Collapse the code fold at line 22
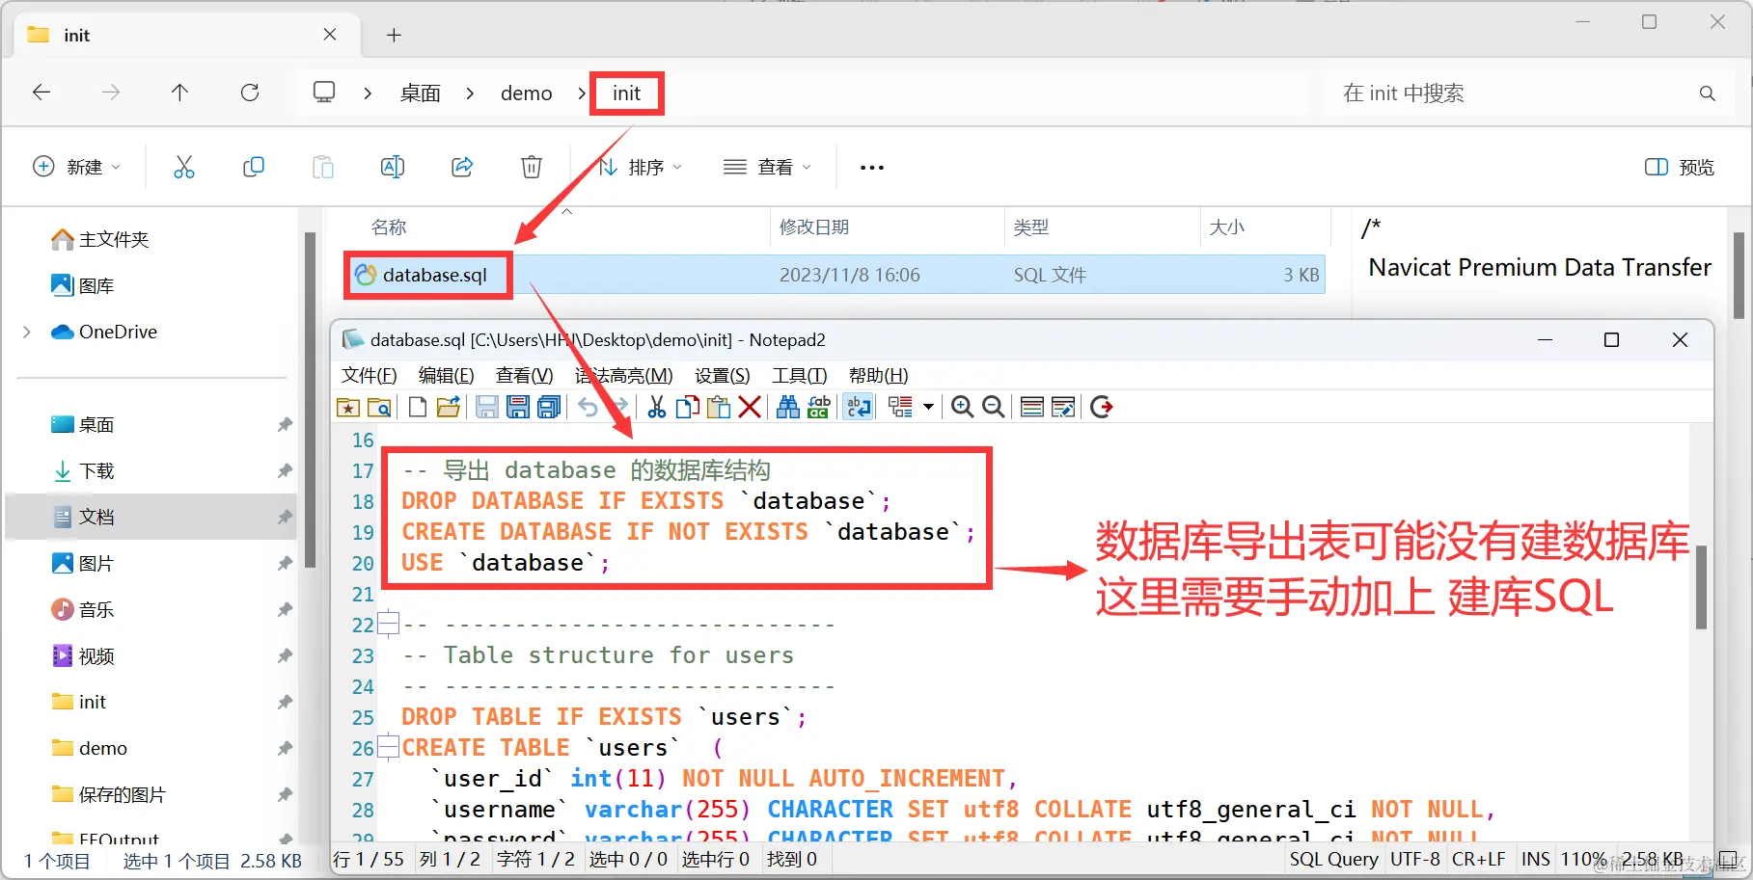 (x=389, y=625)
